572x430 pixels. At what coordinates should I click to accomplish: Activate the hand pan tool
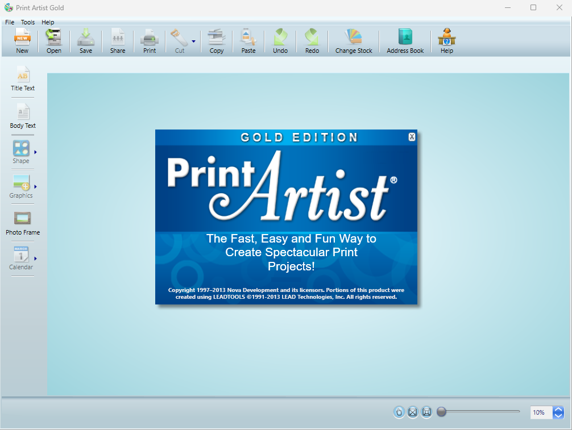[x=399, y=412]
